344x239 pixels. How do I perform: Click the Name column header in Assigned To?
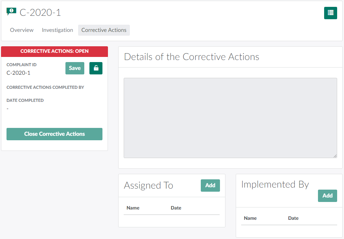coord(133,208)
